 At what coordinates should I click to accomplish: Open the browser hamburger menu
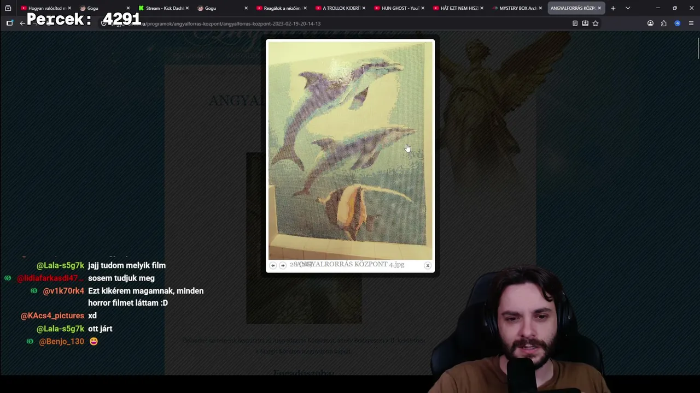691,23
